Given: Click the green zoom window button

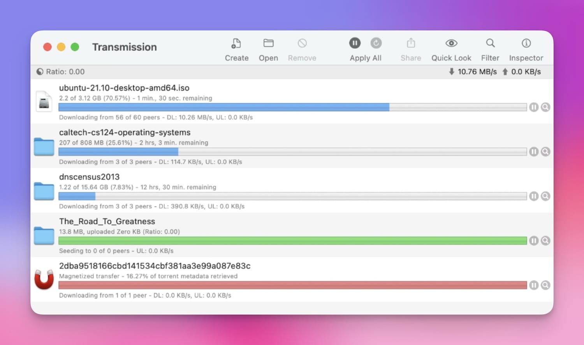Looking at the screenshot, I should (x=75, y=47).
